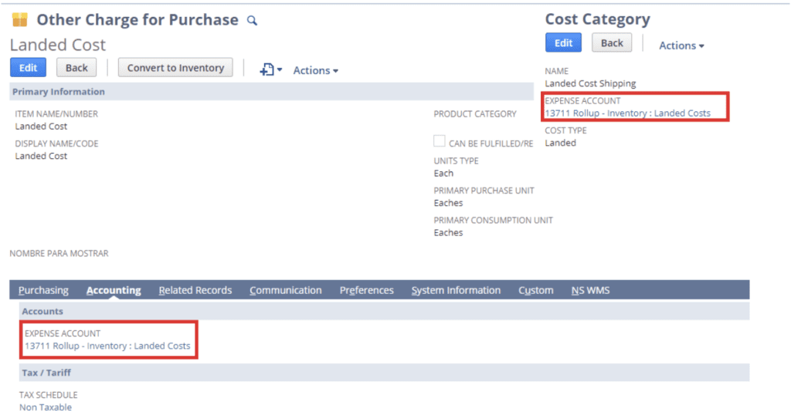Tick the Can Be Fulfilled/Received checkbox
This screenshot has width=791, height=419.
click(x=439, y=142)
